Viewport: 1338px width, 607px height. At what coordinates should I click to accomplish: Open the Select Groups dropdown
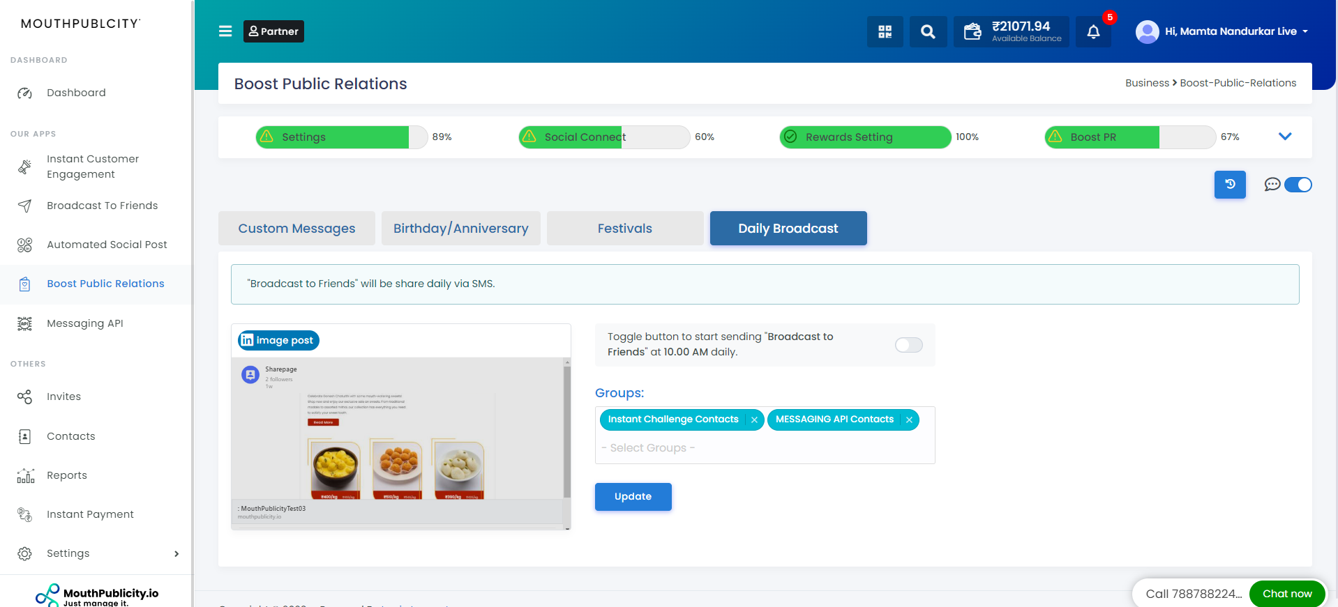[x=765, y=448]
